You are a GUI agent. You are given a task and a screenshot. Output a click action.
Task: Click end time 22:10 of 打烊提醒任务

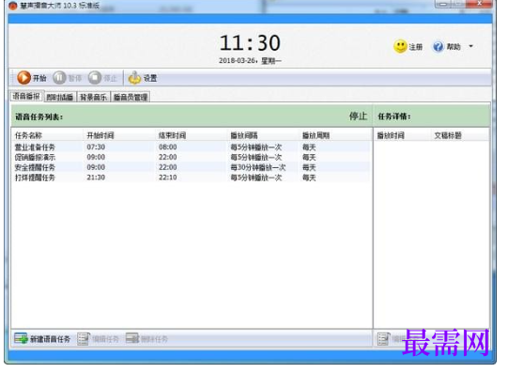[167, 178]
